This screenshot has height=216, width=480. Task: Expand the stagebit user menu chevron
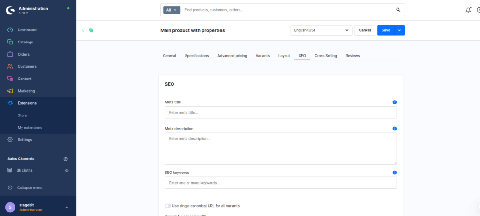click(67, 208)
